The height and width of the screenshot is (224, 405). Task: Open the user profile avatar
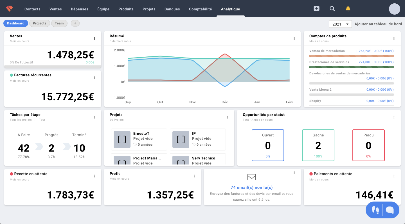[x=394, y=9]
